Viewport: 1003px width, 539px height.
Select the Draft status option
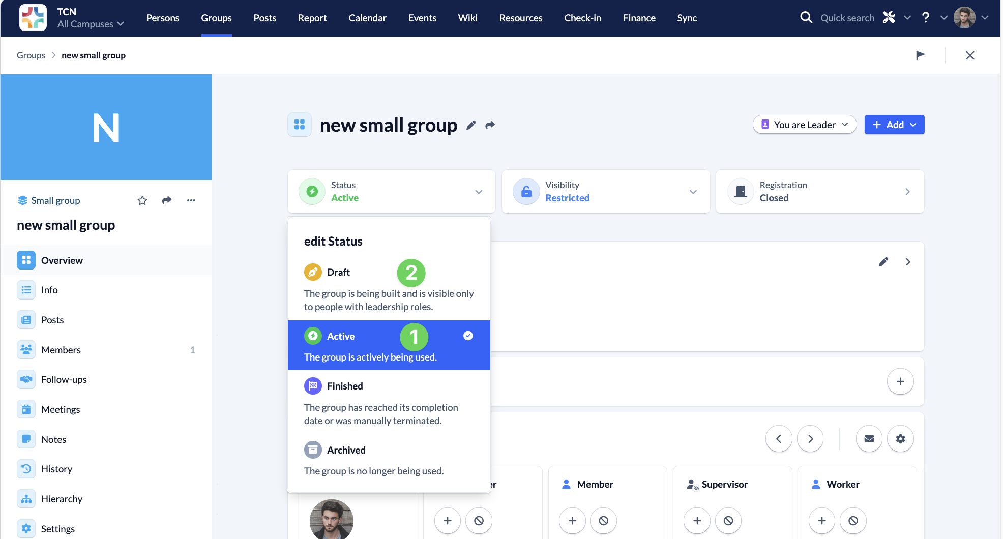(338, 273)
